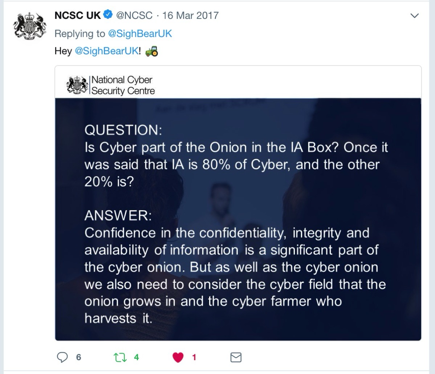Click the National Cyber Security Centre header text

click(123, 85)
